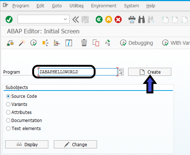
Task: Click the red Cancel icon
Action: coord(118,19)
